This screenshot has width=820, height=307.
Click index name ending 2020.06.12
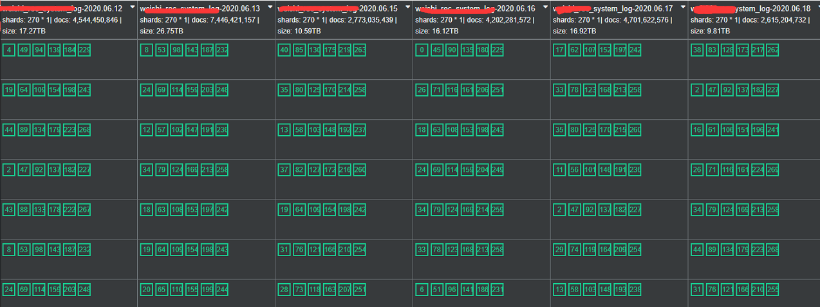point(62,9)
